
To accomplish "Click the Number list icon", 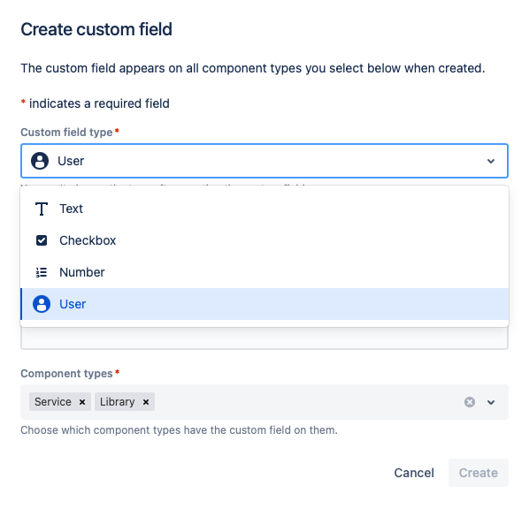I will tap(42, 272).
